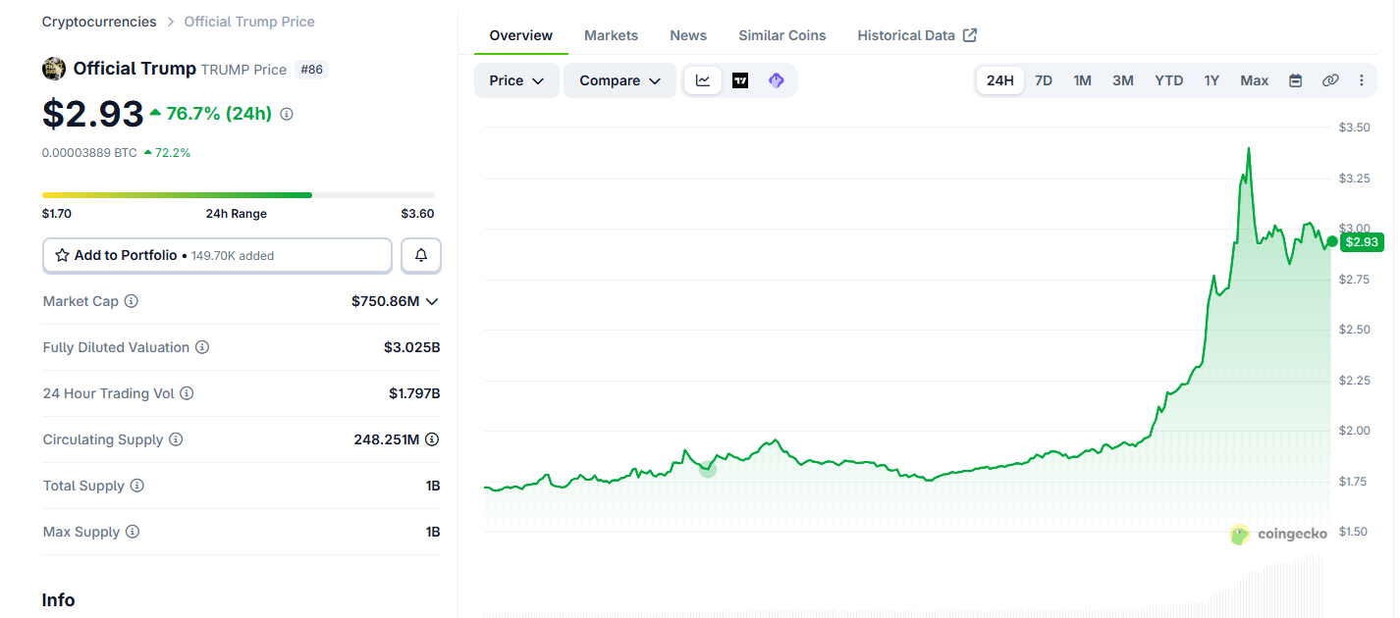This screenshot has height=618, width=1400.
Task: Copy chart link via chain icon
Action: click(x=1330, y=80)
